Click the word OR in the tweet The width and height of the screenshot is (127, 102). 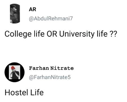point(52,34)
